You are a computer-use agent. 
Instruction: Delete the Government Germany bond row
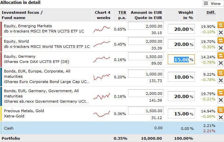221,100
